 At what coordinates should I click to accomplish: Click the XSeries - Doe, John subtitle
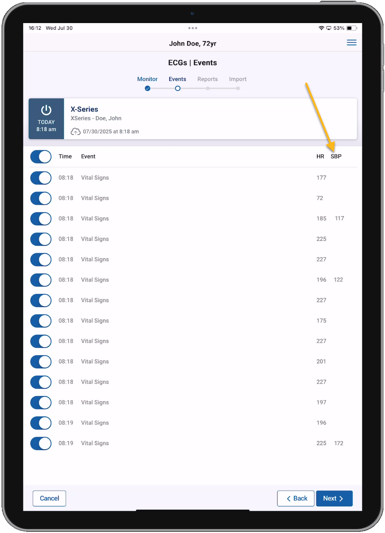point(96,118)
